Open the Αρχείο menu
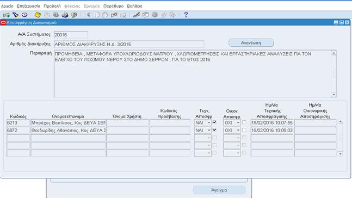The height and width of the screenshot is (198, 352). [7, 6]
